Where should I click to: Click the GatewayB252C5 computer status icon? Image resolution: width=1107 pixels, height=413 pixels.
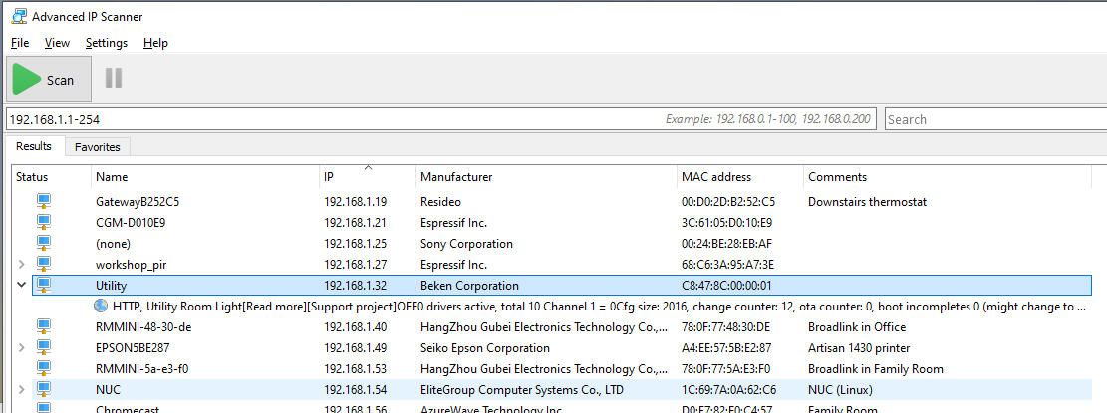pos(44,202)
